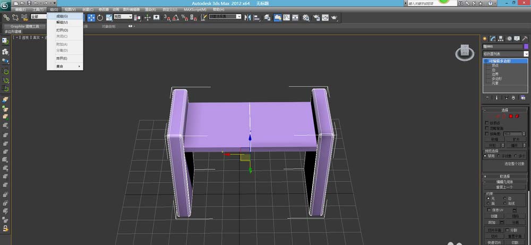Choose 解组(U) from the Group menu
This screenshot has height=245, width=531.
pos(65,22)
